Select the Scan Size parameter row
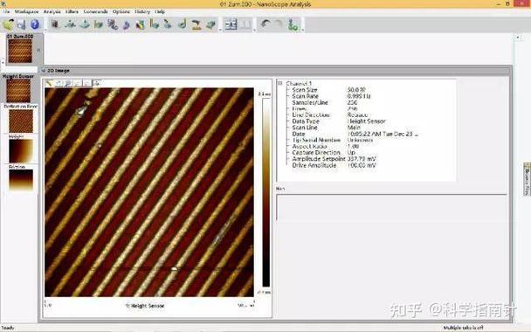 point(328,90)
